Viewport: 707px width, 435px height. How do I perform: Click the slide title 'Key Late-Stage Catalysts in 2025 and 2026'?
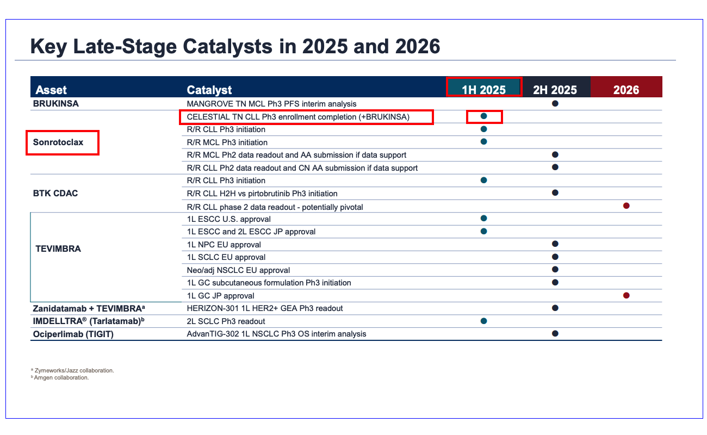click(x=235, y=47)
